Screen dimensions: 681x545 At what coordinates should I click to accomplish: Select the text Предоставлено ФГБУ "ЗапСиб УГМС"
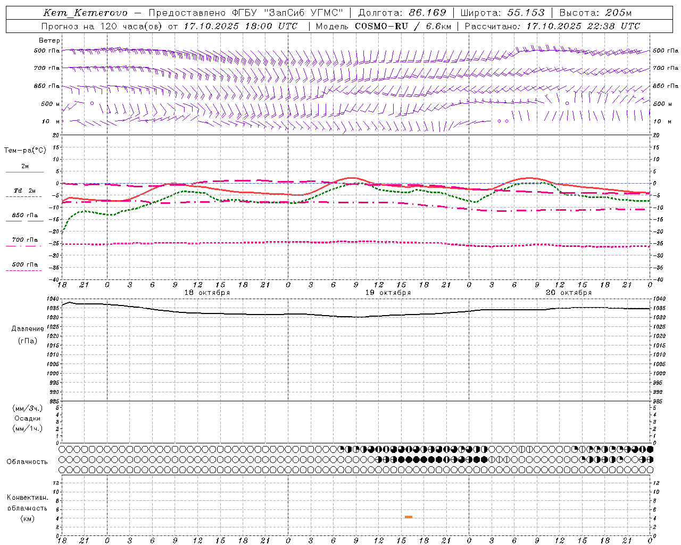(246, 13)
